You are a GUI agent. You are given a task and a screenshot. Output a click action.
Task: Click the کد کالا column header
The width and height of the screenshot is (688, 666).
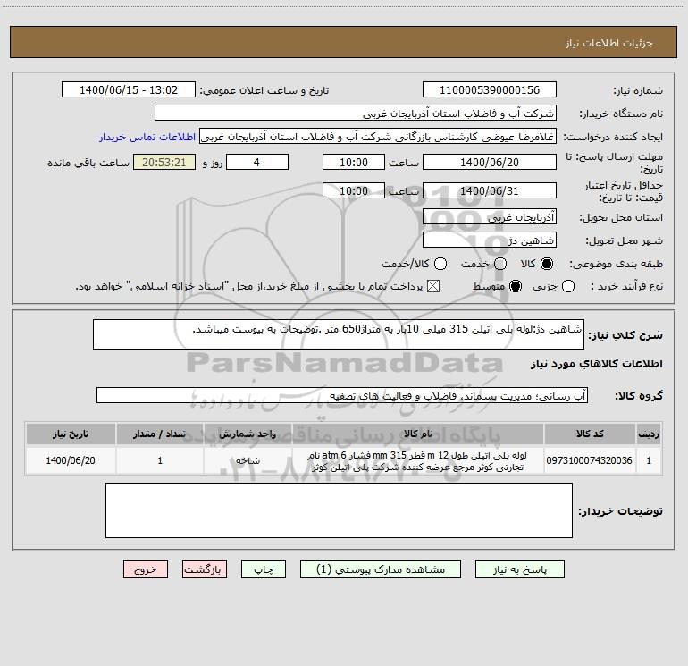(590, 434)
